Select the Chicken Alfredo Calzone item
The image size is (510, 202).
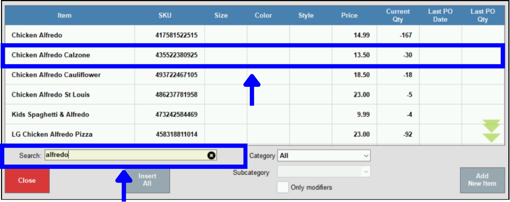254,55
